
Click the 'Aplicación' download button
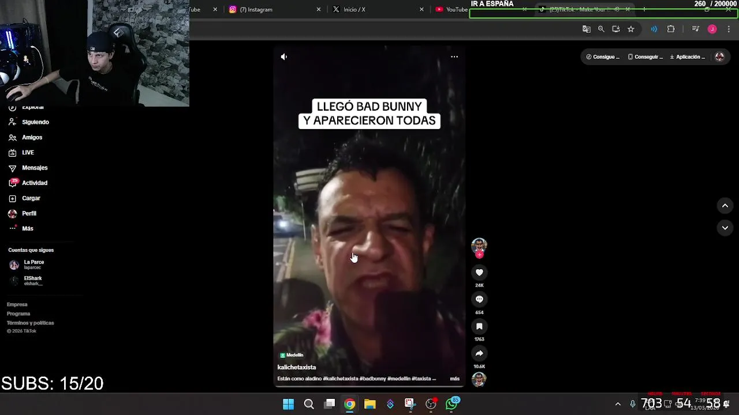click(688, 57)
